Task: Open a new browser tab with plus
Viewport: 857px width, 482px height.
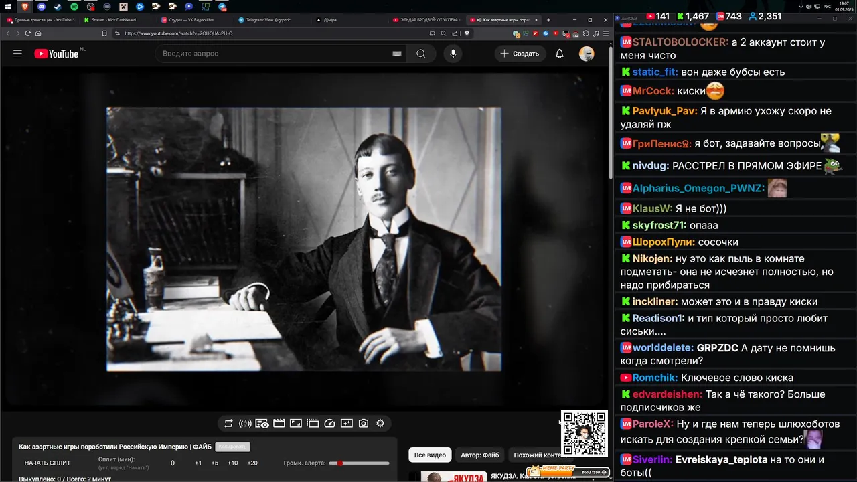Action: click(x=548, y=20)
